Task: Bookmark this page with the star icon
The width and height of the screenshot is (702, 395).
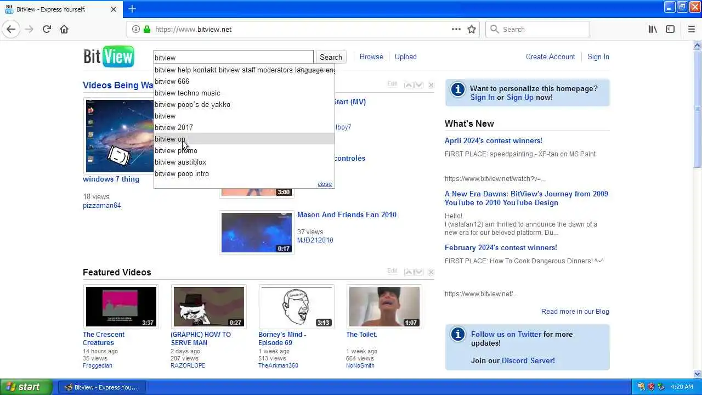Action: click(472, 29)
